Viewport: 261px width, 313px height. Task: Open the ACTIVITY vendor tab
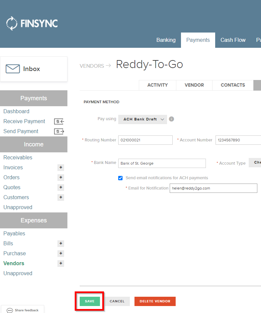(x=157, y=85)
